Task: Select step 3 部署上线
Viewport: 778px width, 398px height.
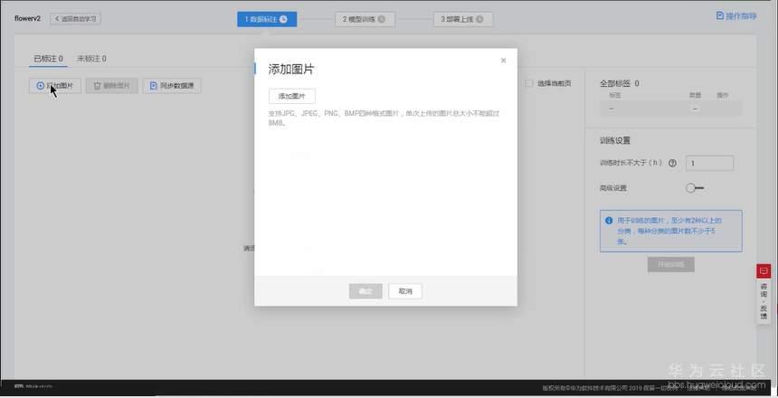Action: (x=463, y=19)
